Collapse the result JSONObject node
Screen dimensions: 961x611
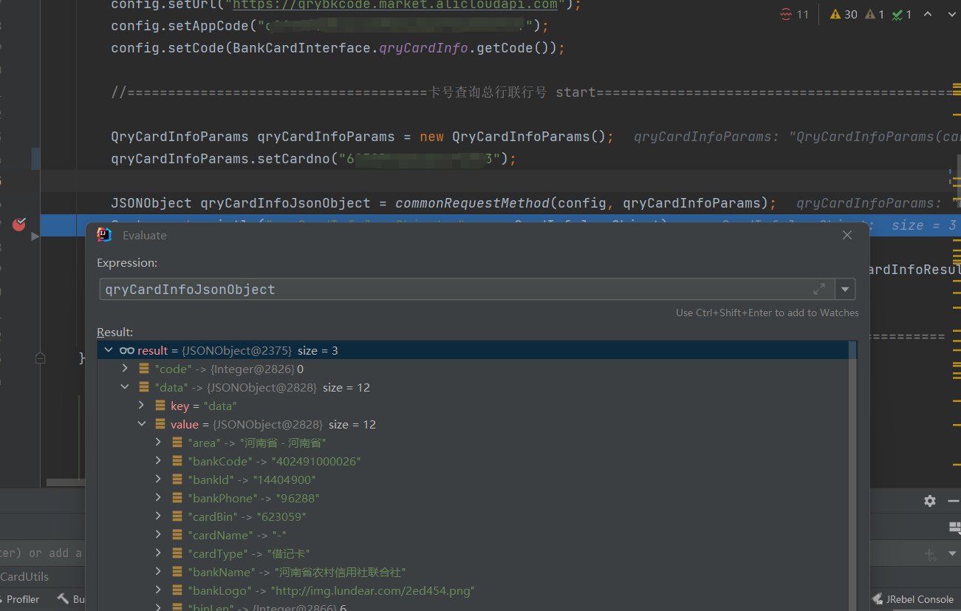tap(109, 350)
